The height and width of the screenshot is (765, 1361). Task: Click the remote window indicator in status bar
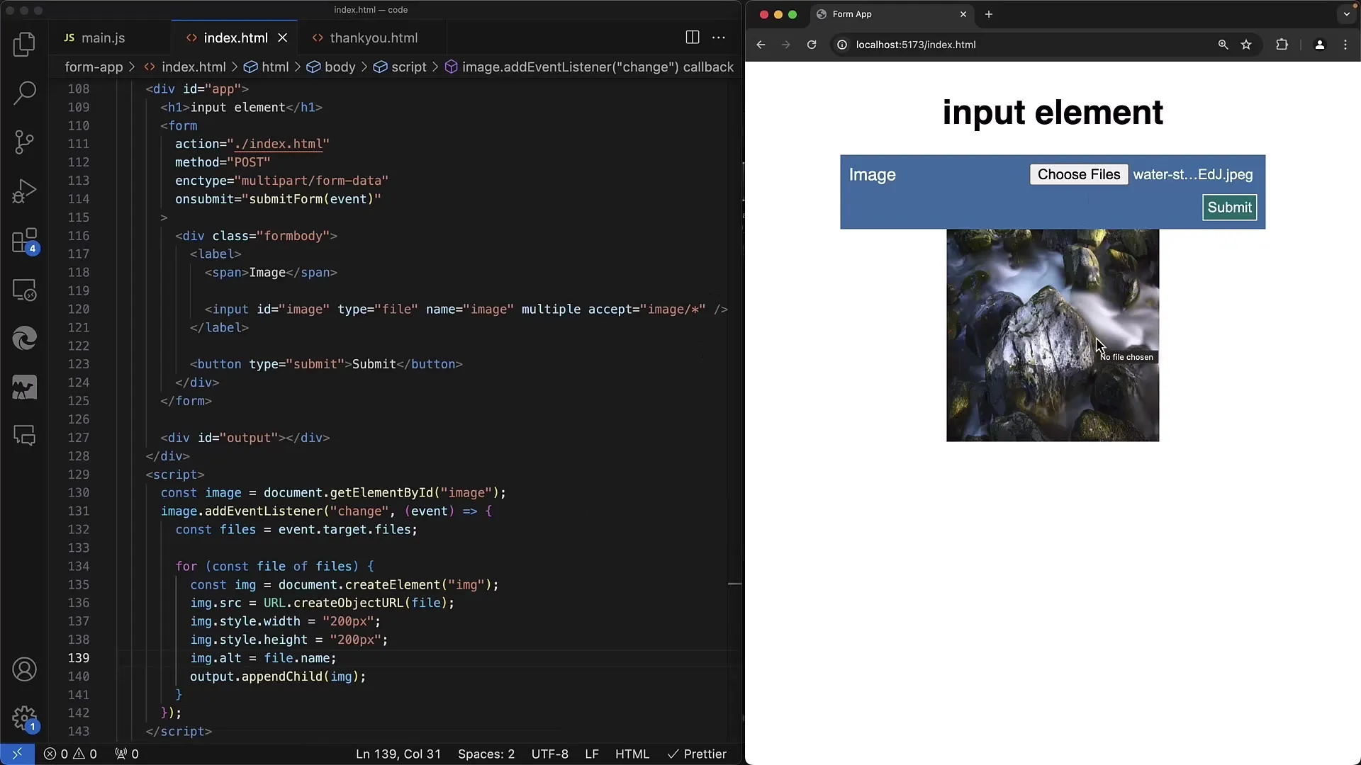[x=17, y=754]
